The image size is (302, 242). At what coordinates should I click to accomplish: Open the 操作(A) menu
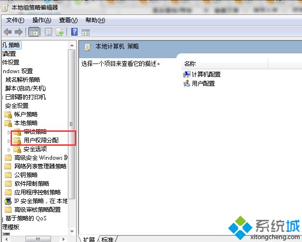42,20
